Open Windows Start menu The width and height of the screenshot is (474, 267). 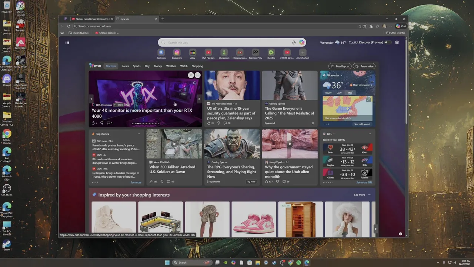167,263
